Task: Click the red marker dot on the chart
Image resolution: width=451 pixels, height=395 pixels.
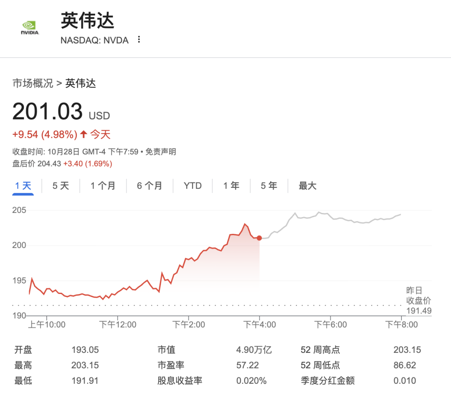Action: 259,238
